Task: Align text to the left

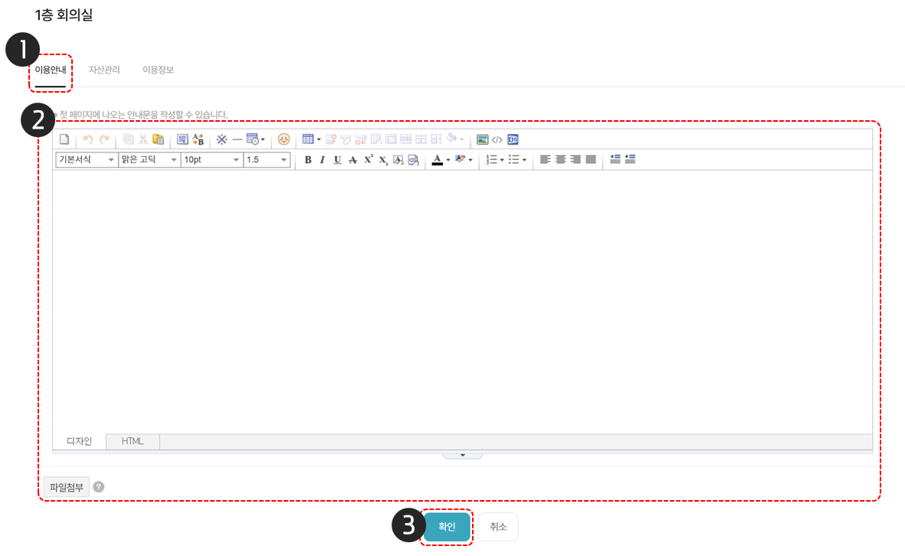Action: click(546, 160)
